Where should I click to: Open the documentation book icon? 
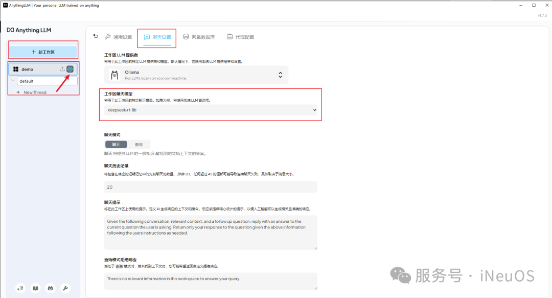pos(36,288)
